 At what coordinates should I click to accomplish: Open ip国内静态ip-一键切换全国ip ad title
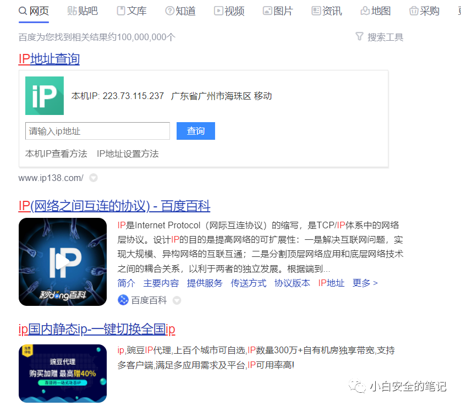pyautogui.click(x=97, y=329)
